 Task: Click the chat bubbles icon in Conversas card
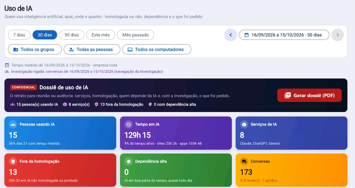point(244,161)
